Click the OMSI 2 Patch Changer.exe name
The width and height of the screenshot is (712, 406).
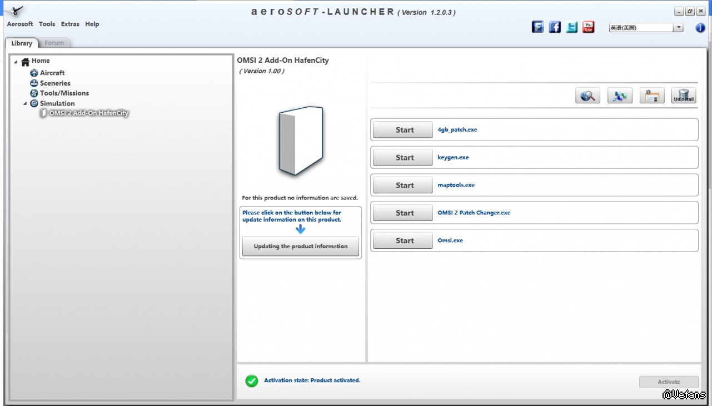click(x=474, y=213)
